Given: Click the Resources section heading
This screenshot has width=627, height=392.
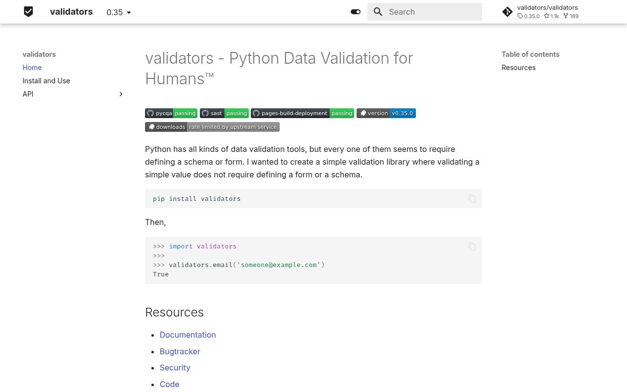Looking at the screenshot, I should pos(174,312).
